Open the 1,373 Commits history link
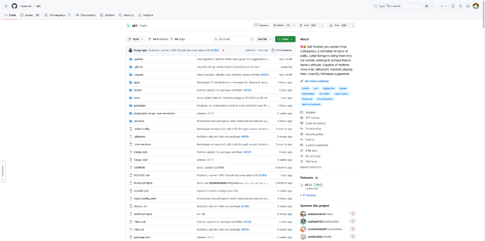485x241 pixels. coord(281,50)
